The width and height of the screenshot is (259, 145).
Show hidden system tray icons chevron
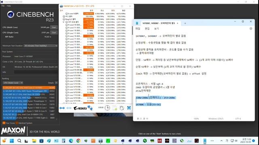point(221,141)
